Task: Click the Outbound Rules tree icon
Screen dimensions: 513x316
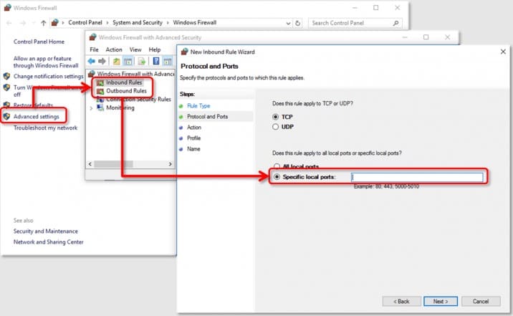Action: click(100, 91)
